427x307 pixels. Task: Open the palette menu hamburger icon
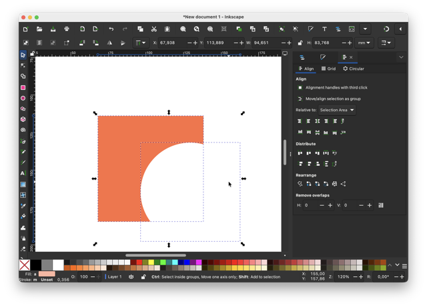405,266
